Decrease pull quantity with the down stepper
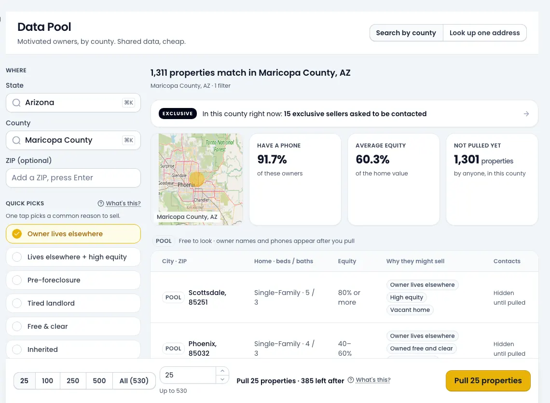Image resolution: width=550 pixels, height=403 pixels. click(x=222, y=379)
